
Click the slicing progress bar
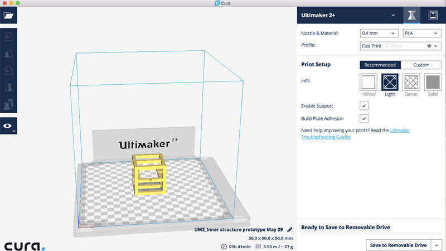pos(371,234)
